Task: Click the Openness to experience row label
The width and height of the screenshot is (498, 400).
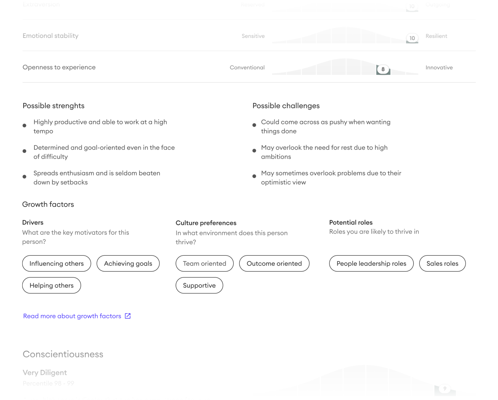Action: pos(59,67)
